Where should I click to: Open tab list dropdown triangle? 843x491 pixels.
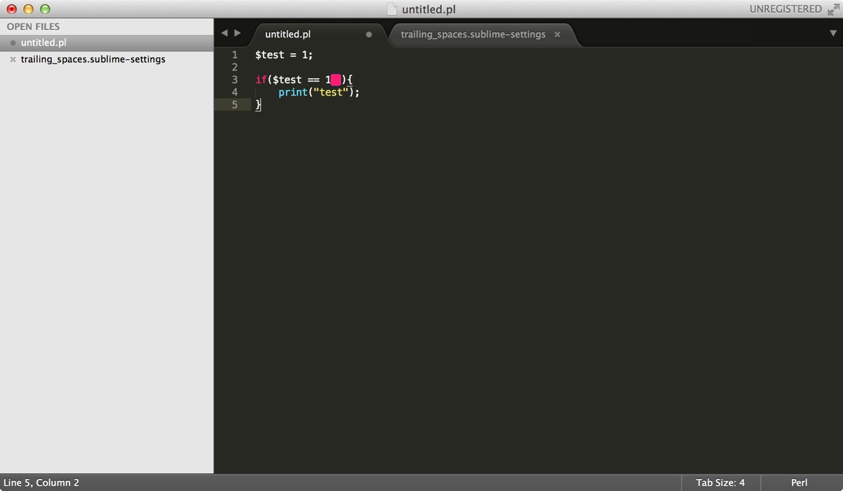(833, 34)
